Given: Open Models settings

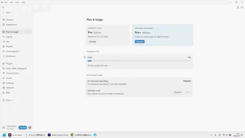Looking at the screenshot, I should (9, 46).
